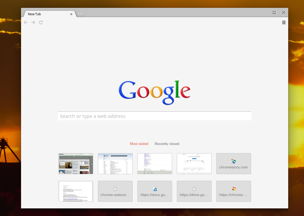Open the Chrome hamburger menu

click(284, 22)
